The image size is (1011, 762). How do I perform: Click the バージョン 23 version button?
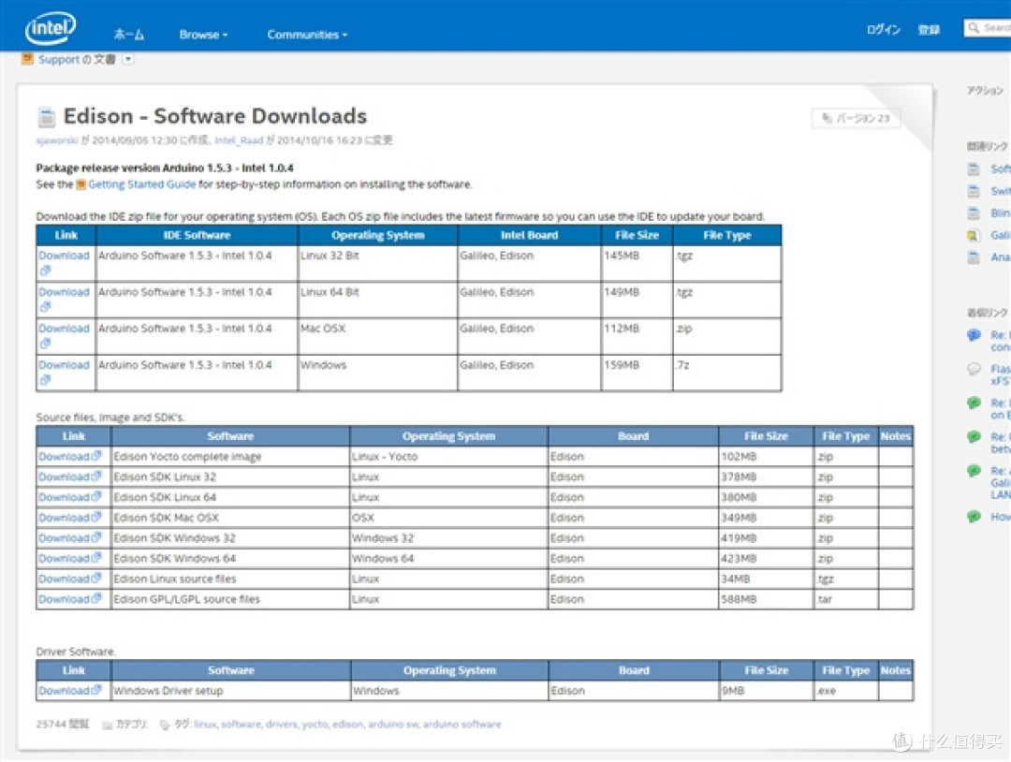856,118
